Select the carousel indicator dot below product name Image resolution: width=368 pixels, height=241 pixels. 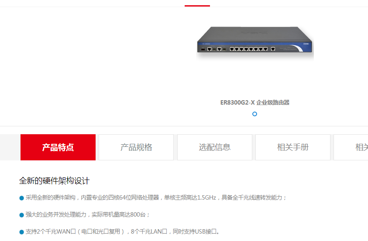[255, 114]
